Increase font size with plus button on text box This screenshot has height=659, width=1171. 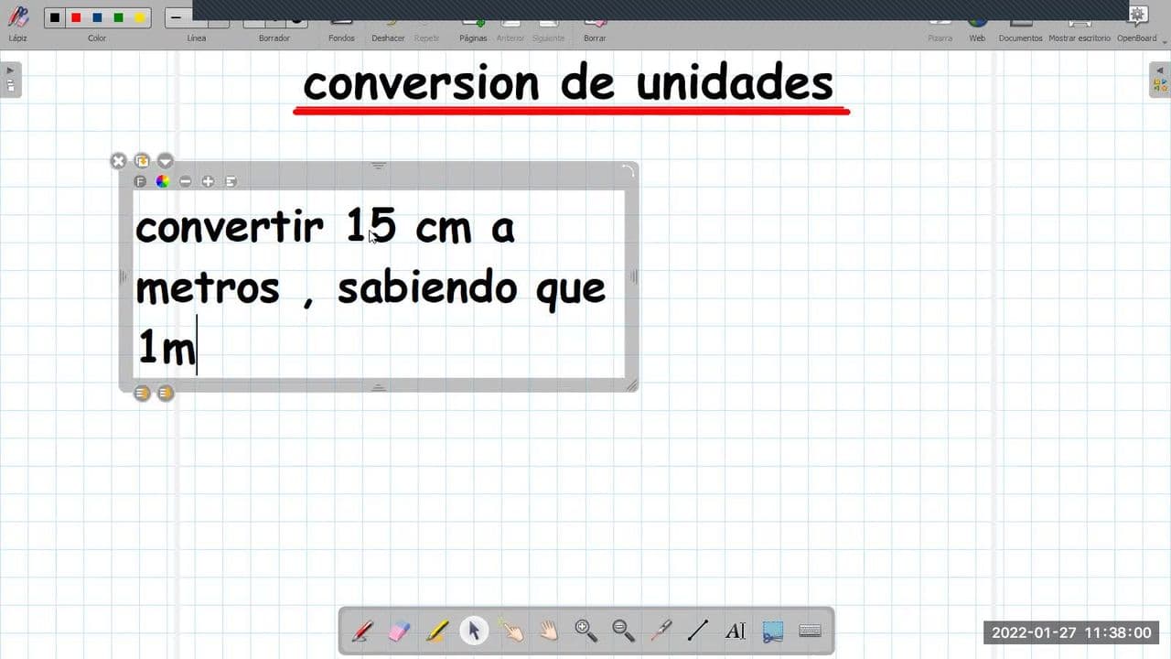point(208,181)
